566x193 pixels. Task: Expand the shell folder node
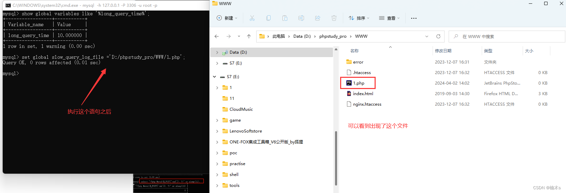[x=217, y=175]
